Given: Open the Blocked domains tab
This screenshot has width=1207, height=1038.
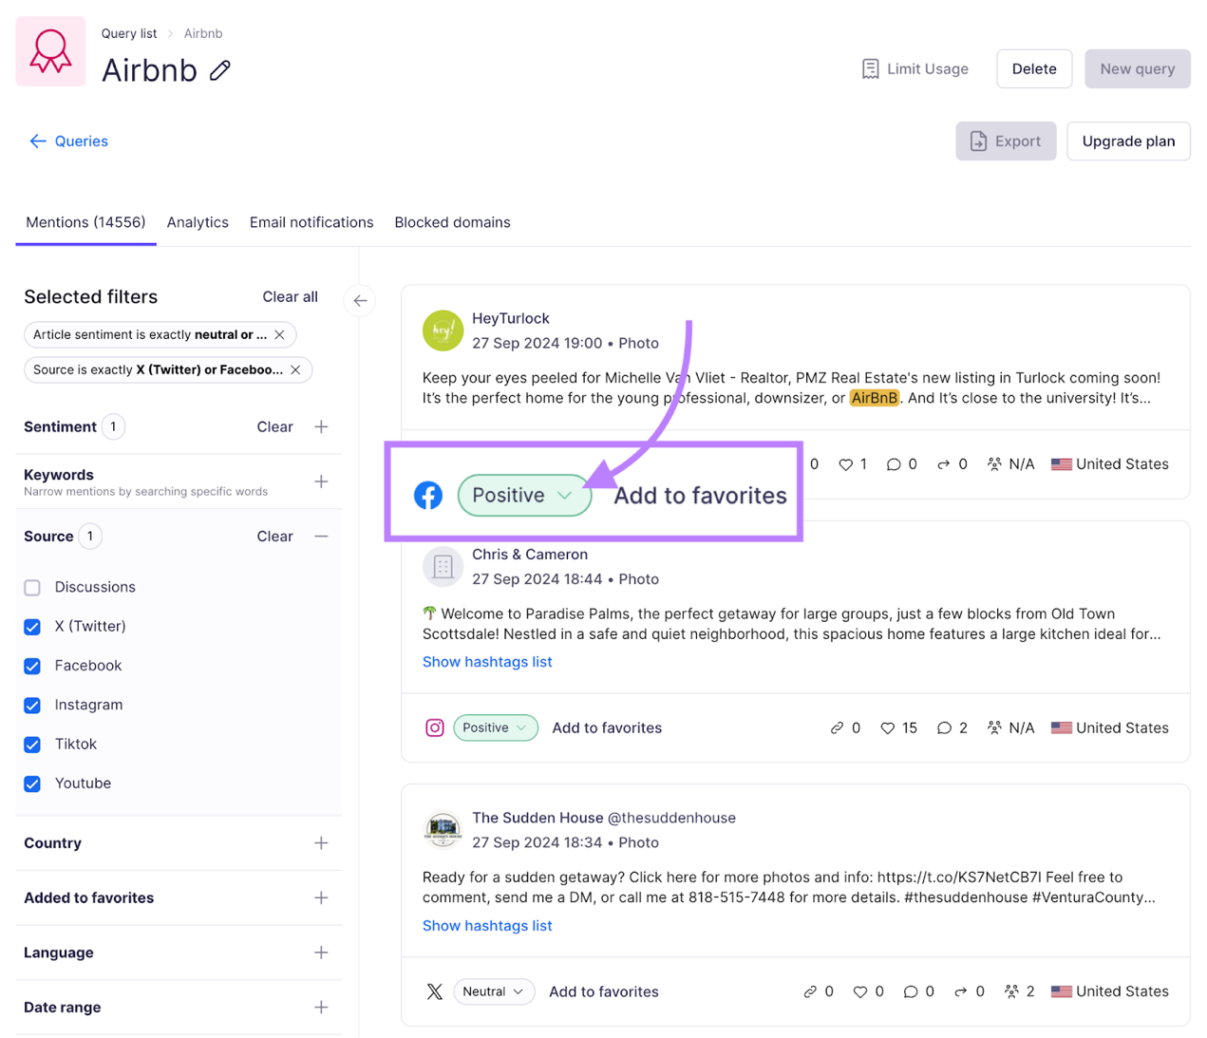Looking at the screenshot, I should (452, 222).
